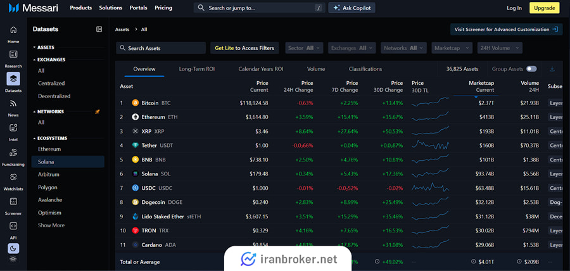Collapse the NETWORKS section
Image resolution: width=570 pixels, height=271 pixels.
click(48, 111)
